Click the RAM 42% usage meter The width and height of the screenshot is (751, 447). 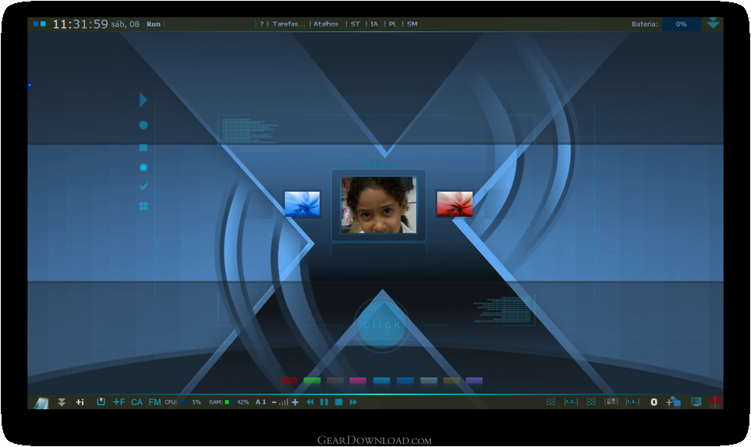[x=229, y=402]
